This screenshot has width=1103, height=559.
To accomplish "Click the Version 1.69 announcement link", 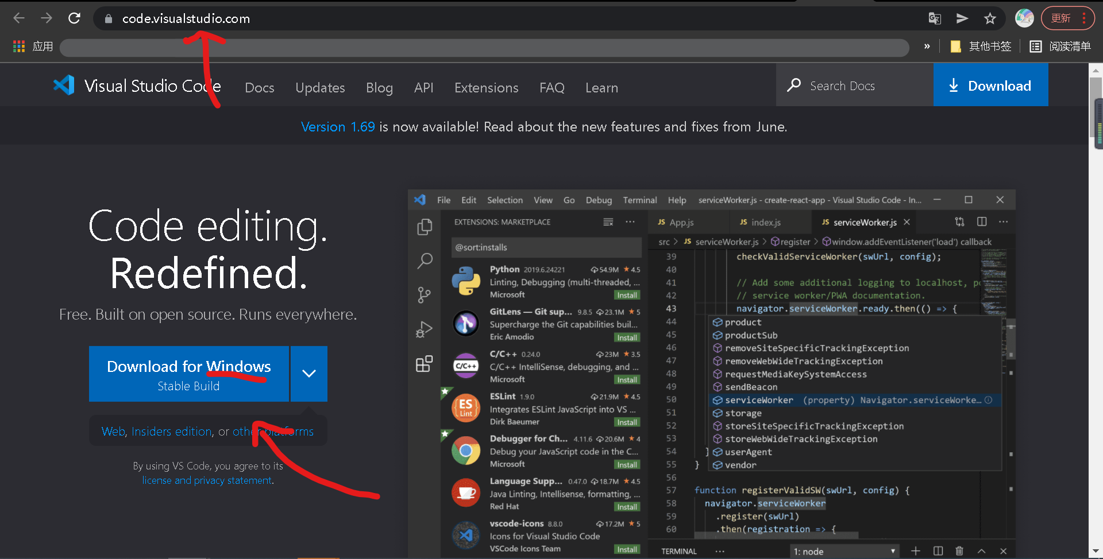I will pyautogui.click(x=338, y=127).
